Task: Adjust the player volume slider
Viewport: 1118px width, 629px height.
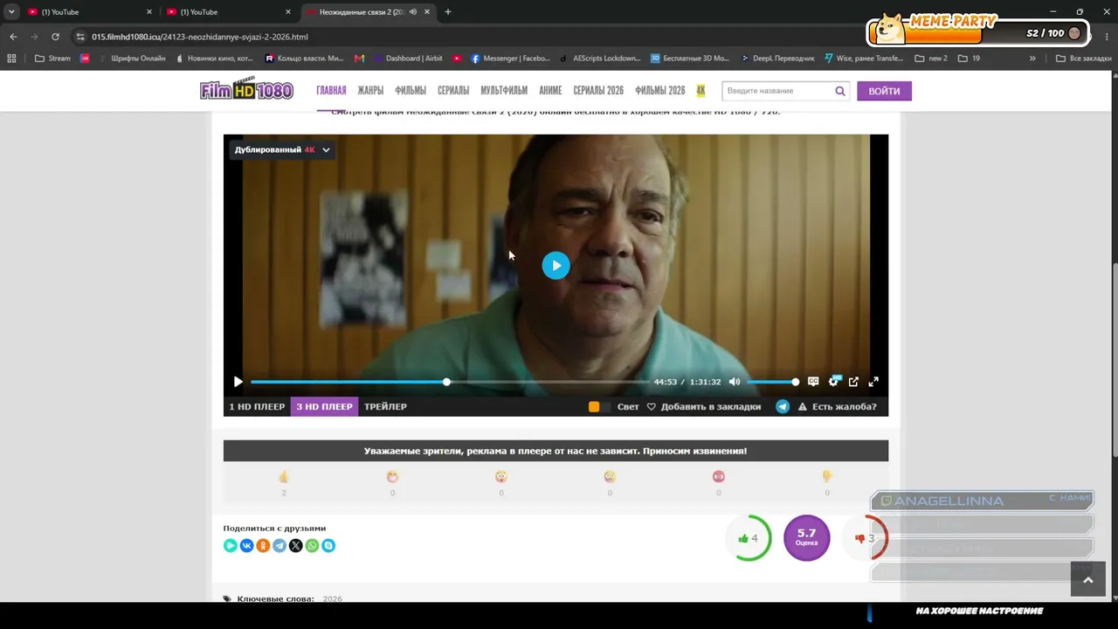Action: [x=771, y=382]
